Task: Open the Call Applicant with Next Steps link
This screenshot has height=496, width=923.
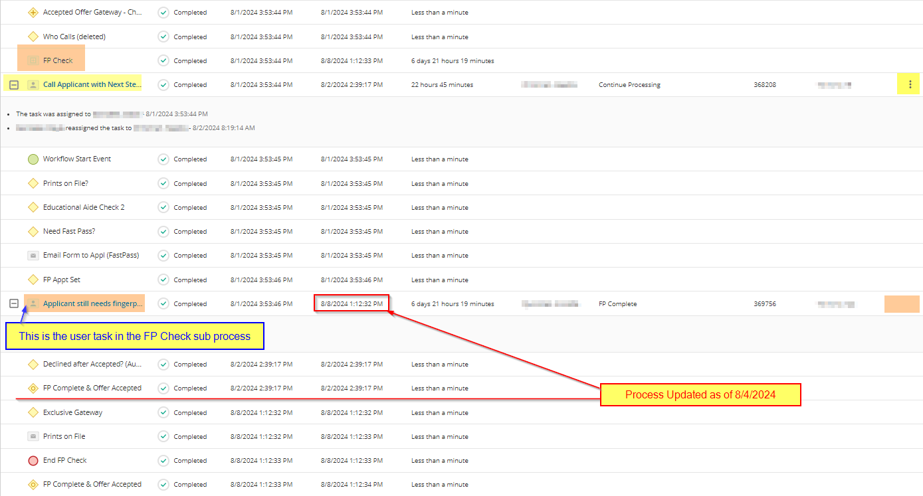Action: coord(92,85)
